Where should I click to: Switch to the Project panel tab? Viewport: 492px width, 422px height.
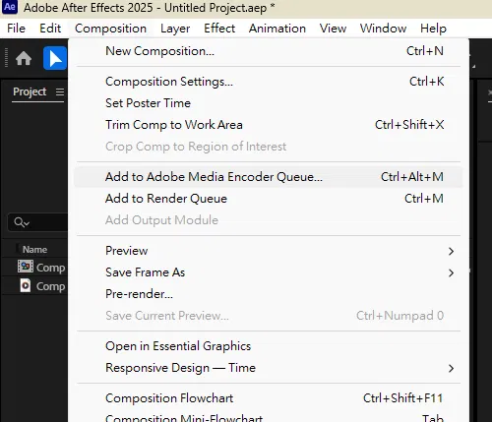[x=30, y=91]
